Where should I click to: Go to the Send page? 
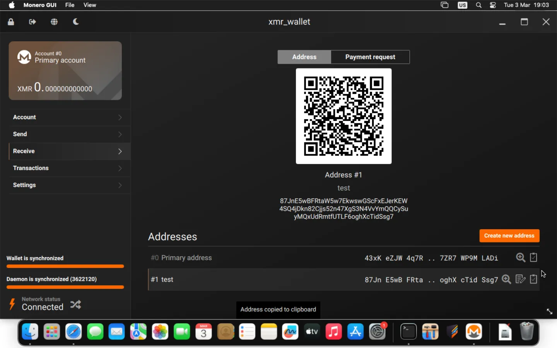[x=69, y=135]
